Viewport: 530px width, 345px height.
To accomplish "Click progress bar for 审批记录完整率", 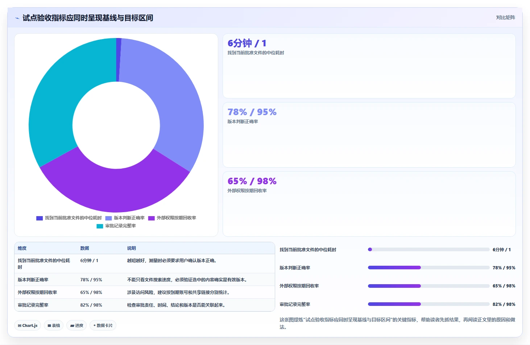I will [428, 304].
